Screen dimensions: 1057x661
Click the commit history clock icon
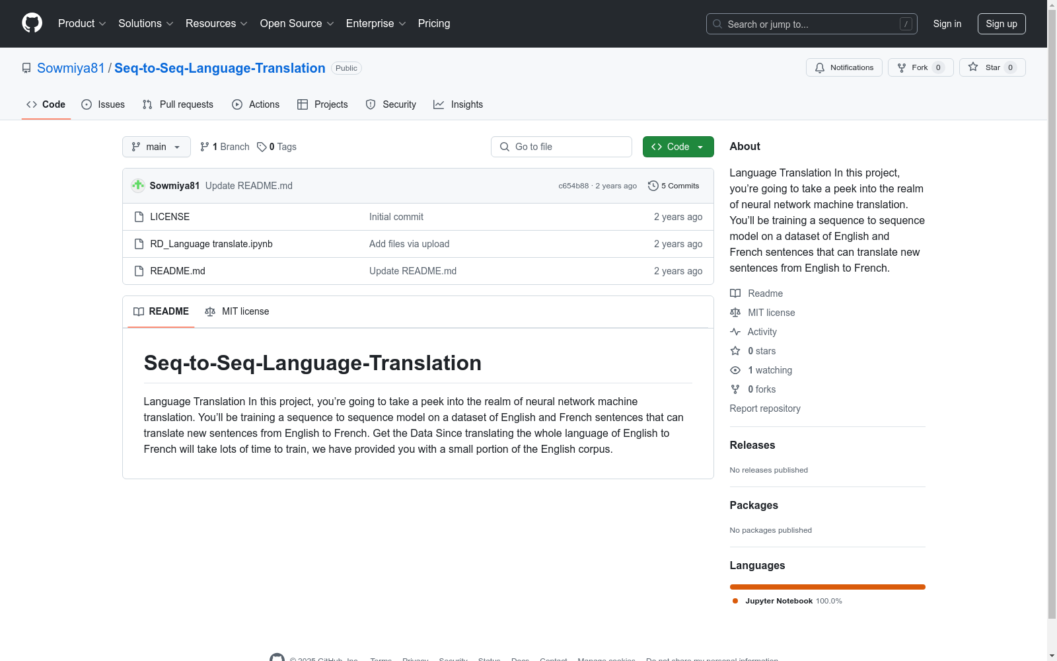tap(653, 186)
